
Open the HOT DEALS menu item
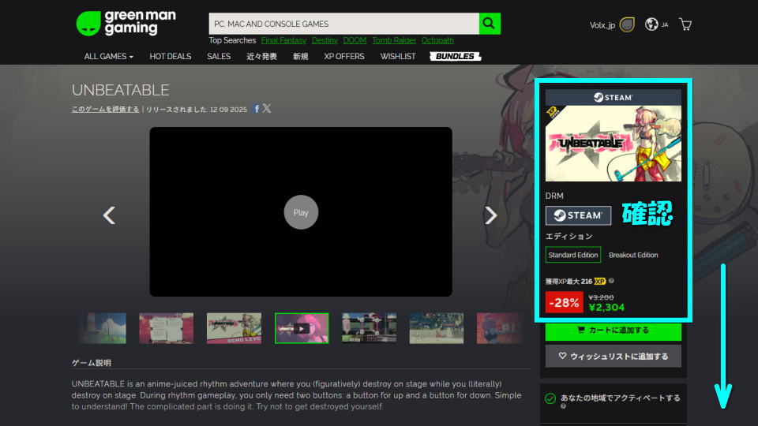pyautogui.click(x=170, y=56)
